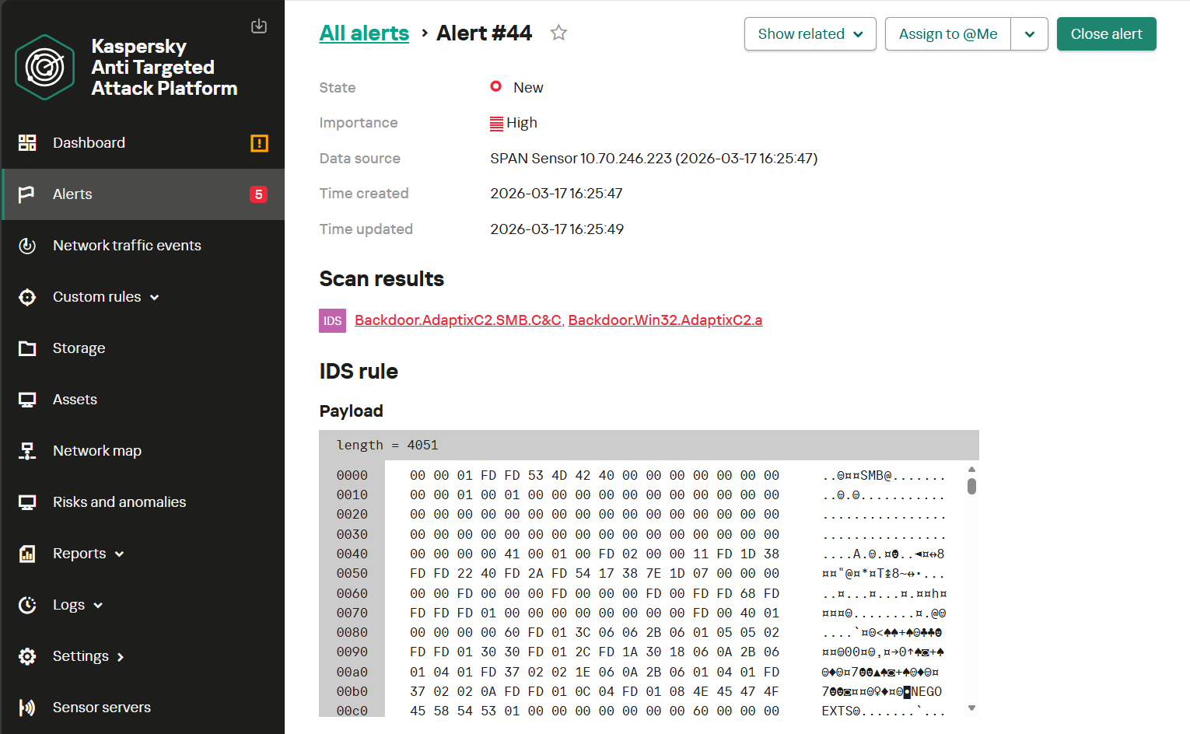1190x734 pixels.
Task: Click the download icon atop the sidebar
Action: [x=259, y=26]
